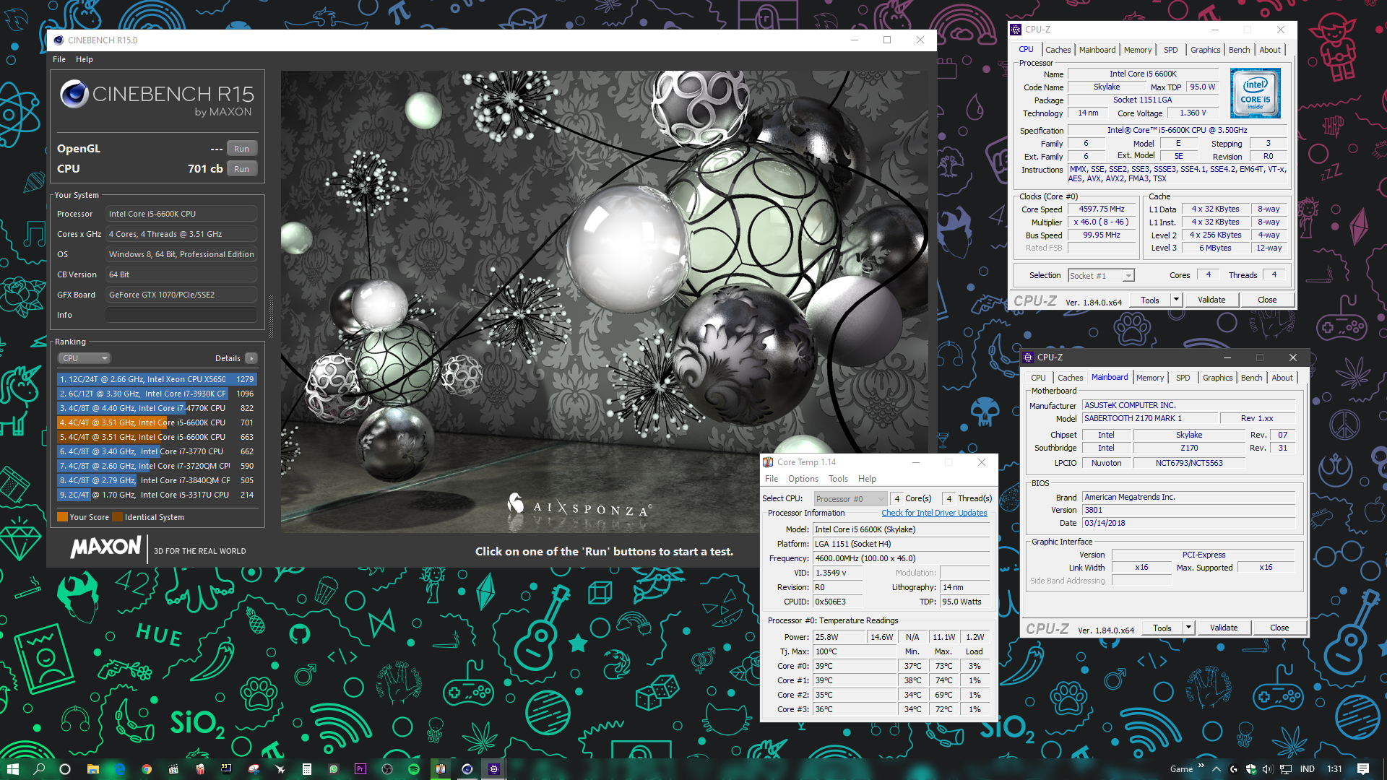Open File menu in Core Temp

772,479
